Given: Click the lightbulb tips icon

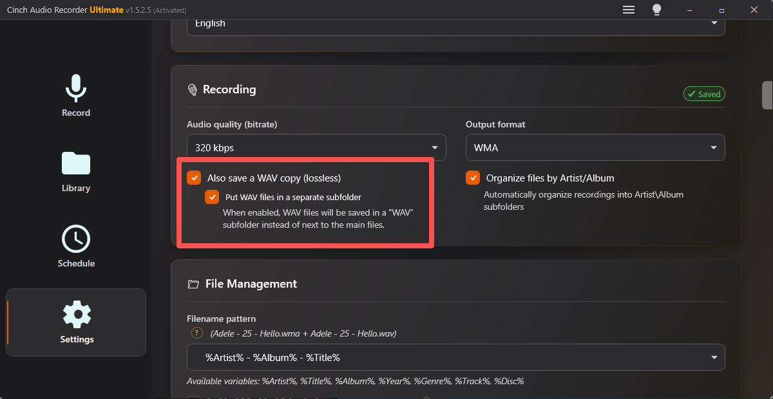Looking at the screenshot, I should [x=656, y=10].
